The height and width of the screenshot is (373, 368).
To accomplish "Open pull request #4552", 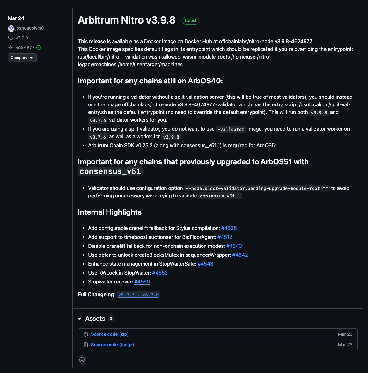I will click(x=160, y=273).
